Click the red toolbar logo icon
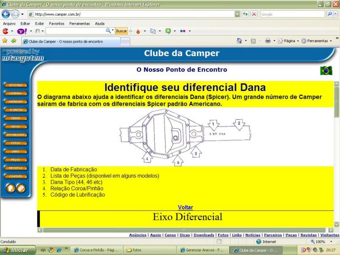Screen dimensions: 340x255 [x=6, y=31]
